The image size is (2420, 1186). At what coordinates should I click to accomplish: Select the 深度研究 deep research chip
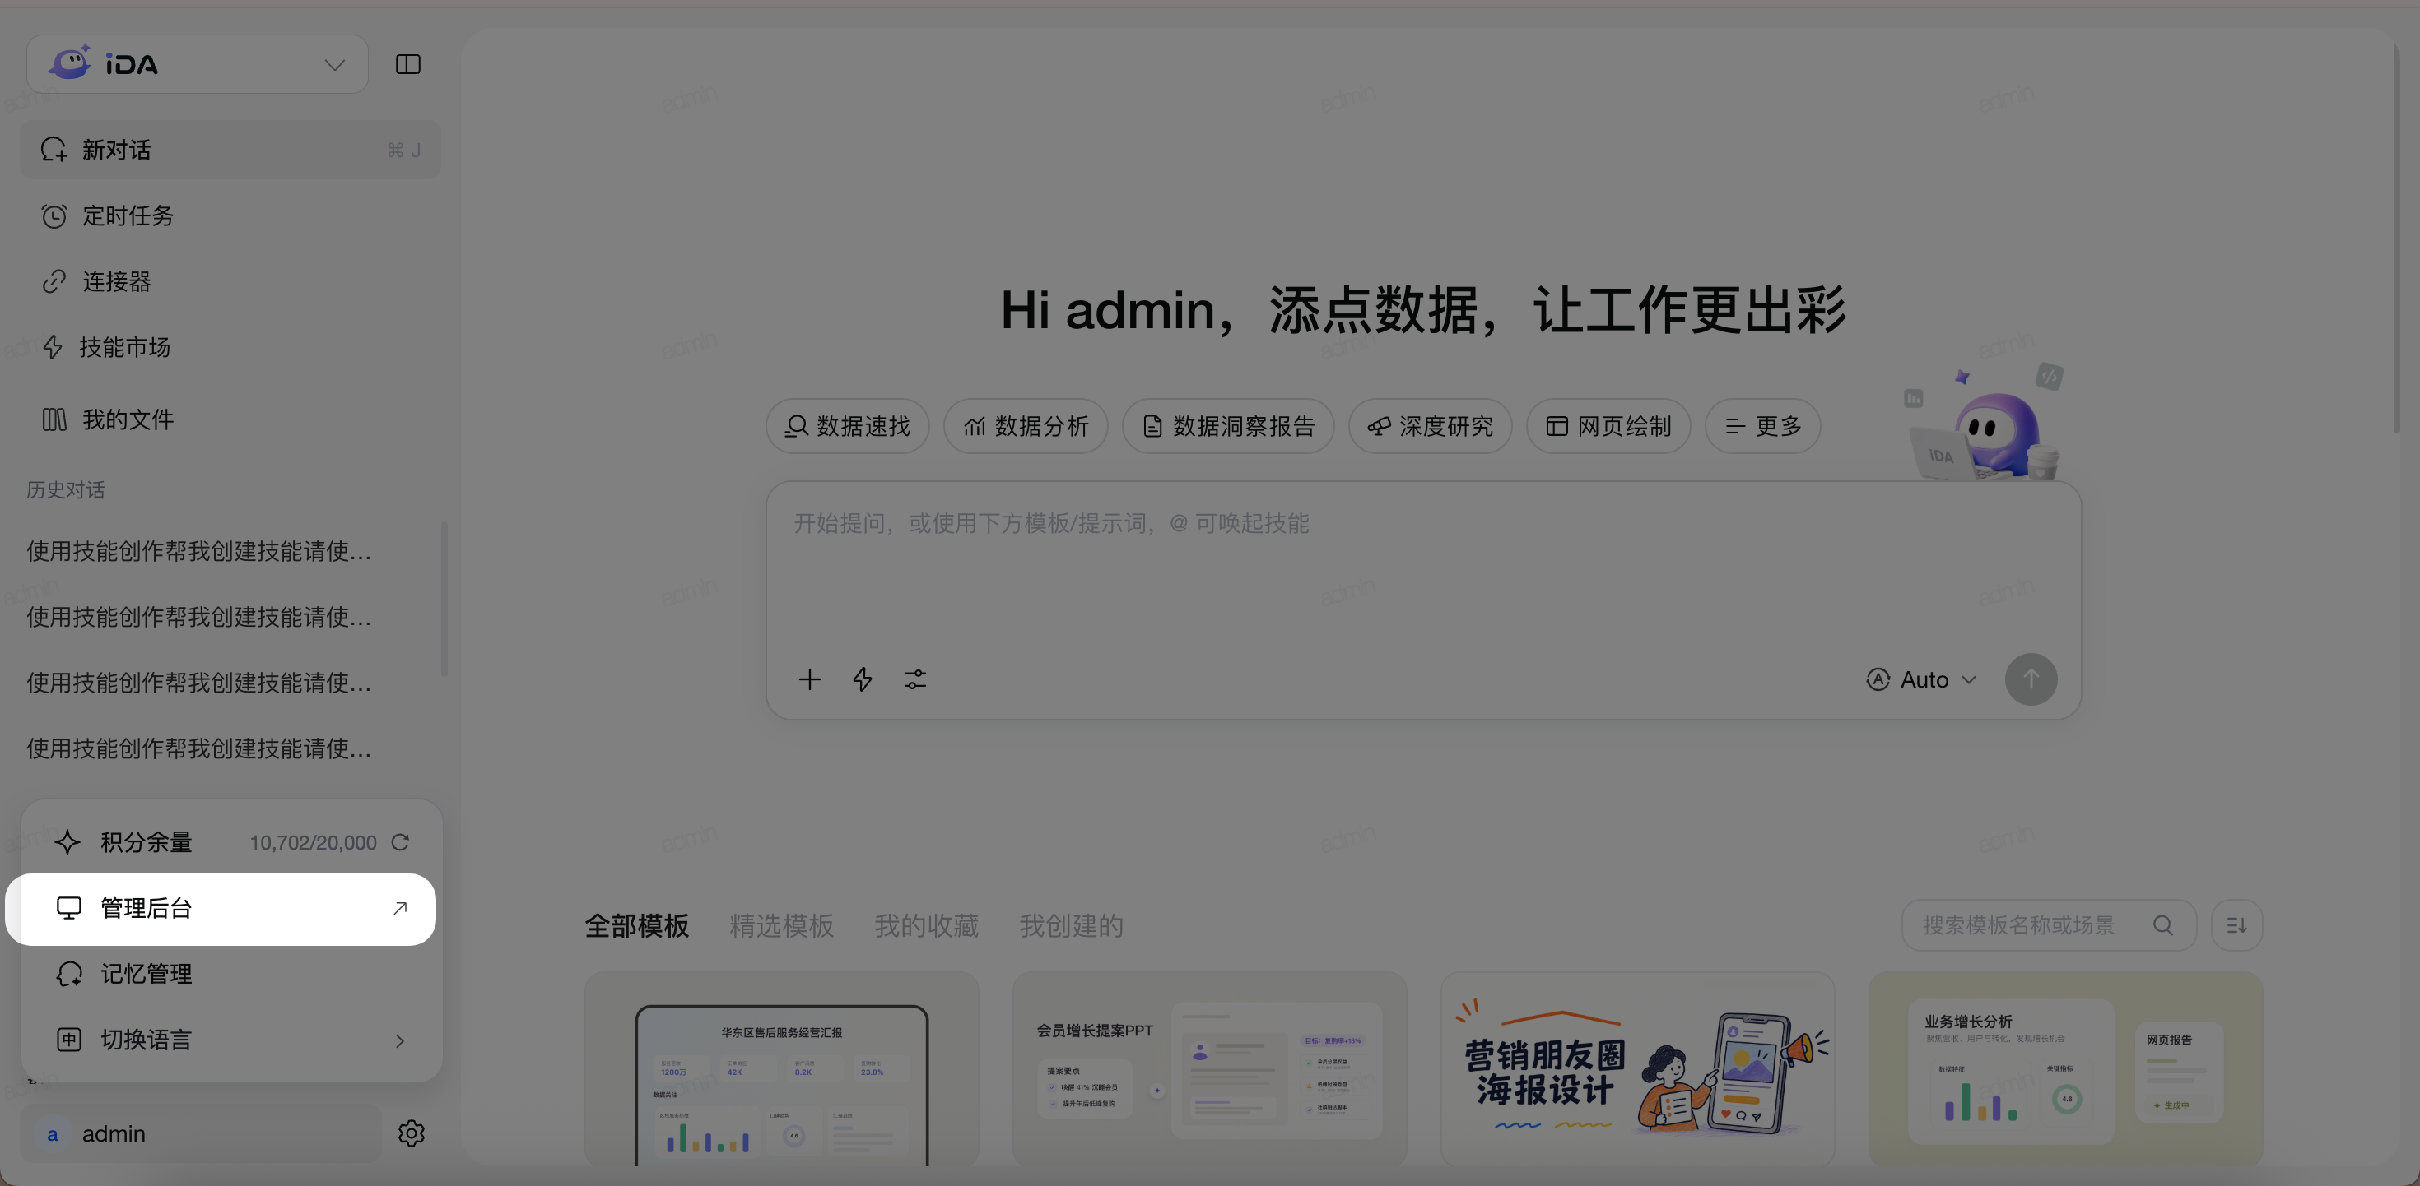coord(1430,426)
